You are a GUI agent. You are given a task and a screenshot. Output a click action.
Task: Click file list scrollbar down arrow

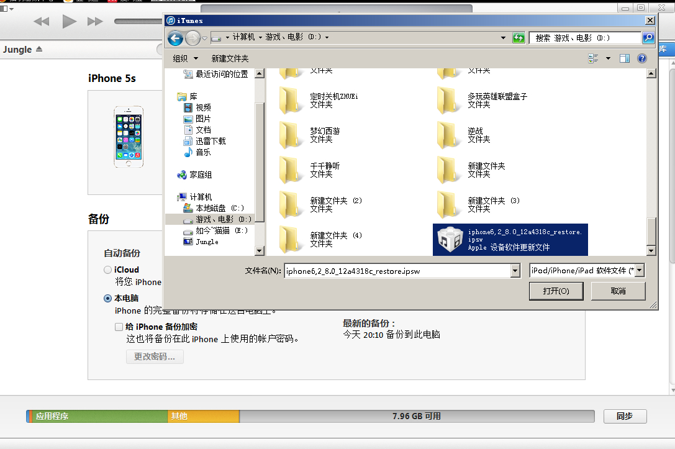(x=651, y=250)
